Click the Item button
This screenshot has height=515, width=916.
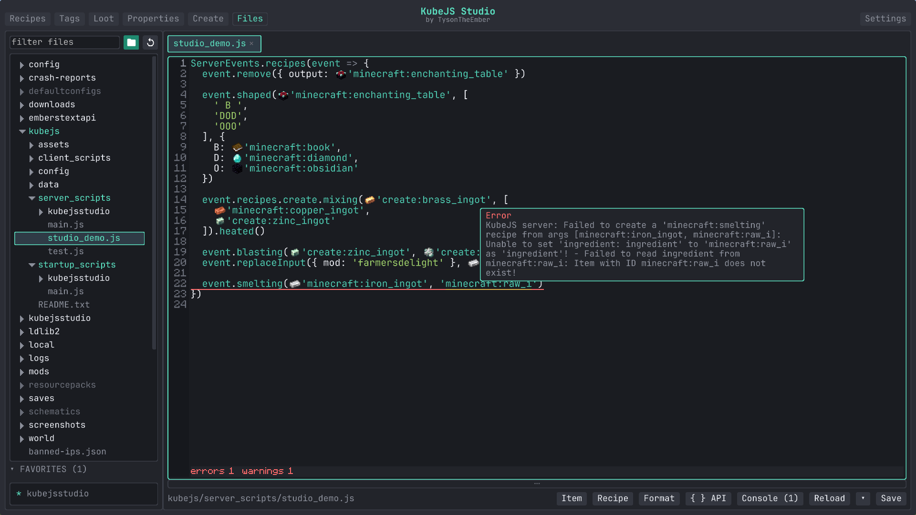click(572, 498)
